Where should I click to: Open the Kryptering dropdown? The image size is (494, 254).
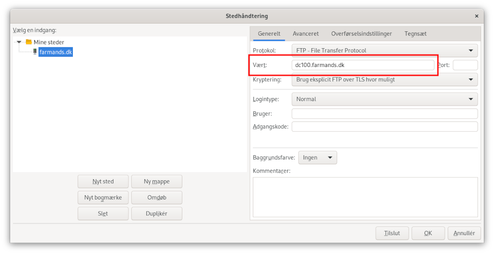click(x=384, y=80)
